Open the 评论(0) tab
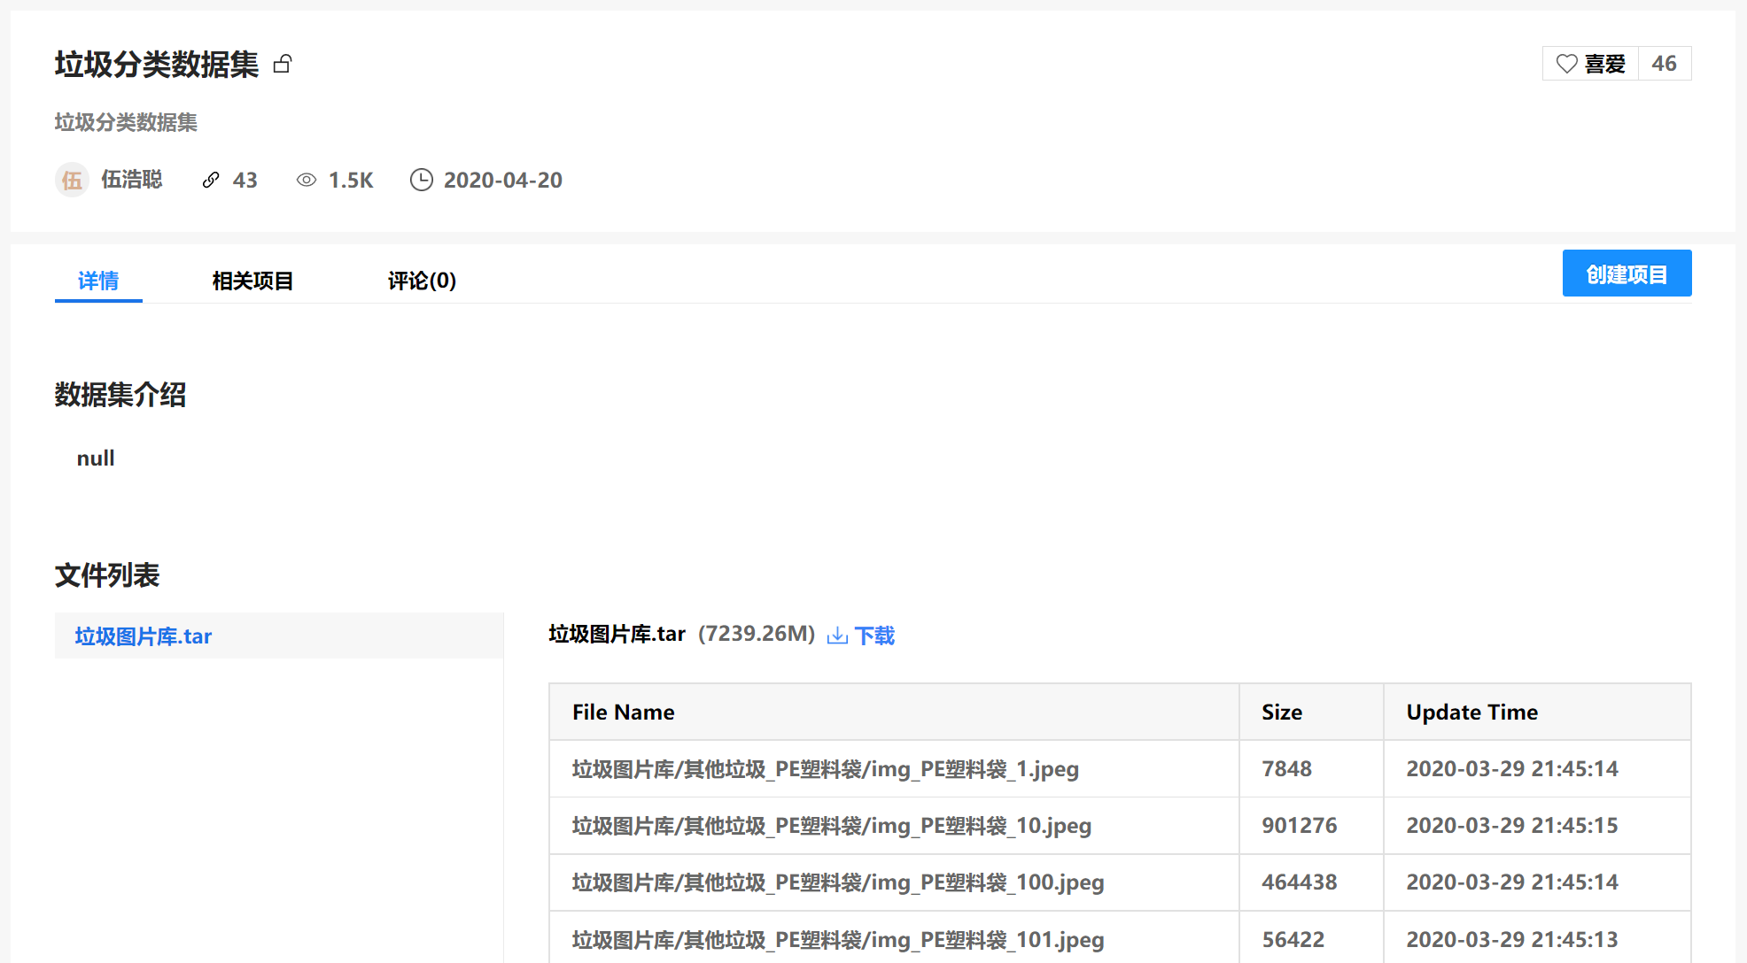 [x=422, y=281]
